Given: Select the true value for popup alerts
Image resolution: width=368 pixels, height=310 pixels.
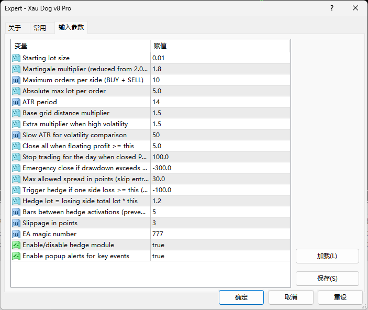Looking at the screenshot, I should coord(158,256).
